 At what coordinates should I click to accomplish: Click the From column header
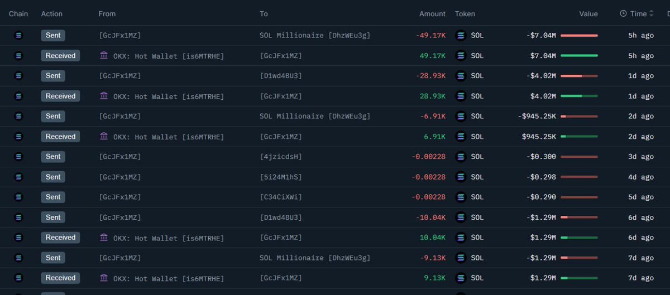click(x=108, y=13)
